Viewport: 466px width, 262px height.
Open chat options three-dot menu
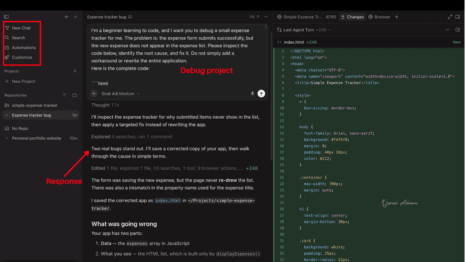click(266, 17)
